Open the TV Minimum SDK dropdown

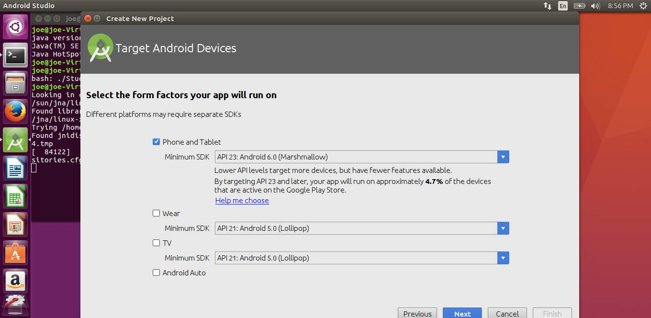click(362, 258)
